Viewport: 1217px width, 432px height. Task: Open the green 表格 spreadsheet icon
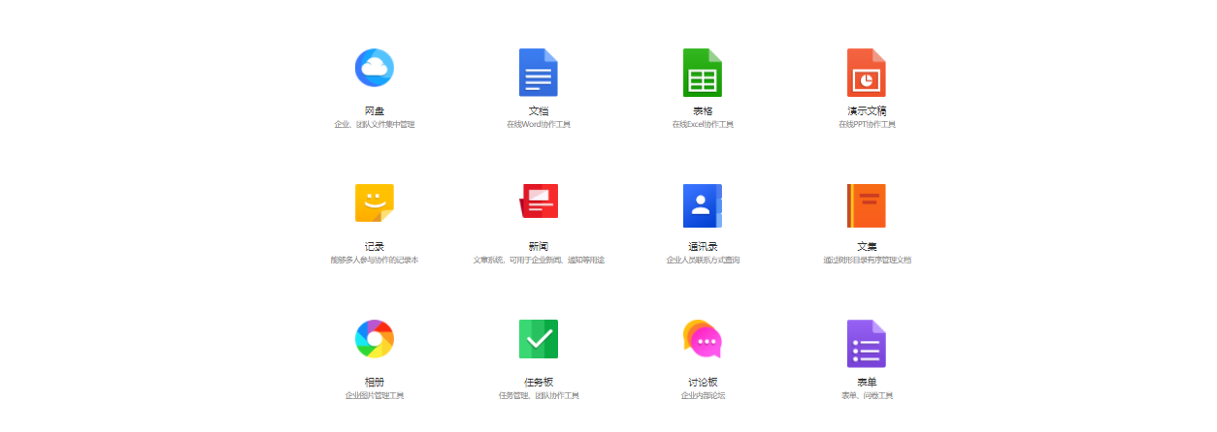tap(703, 73)
